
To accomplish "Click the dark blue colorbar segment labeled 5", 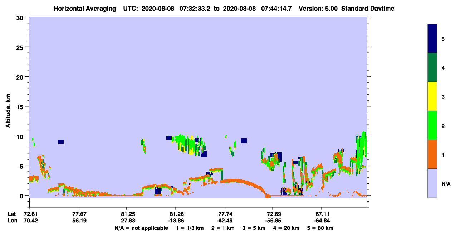I will pos(432,39).
